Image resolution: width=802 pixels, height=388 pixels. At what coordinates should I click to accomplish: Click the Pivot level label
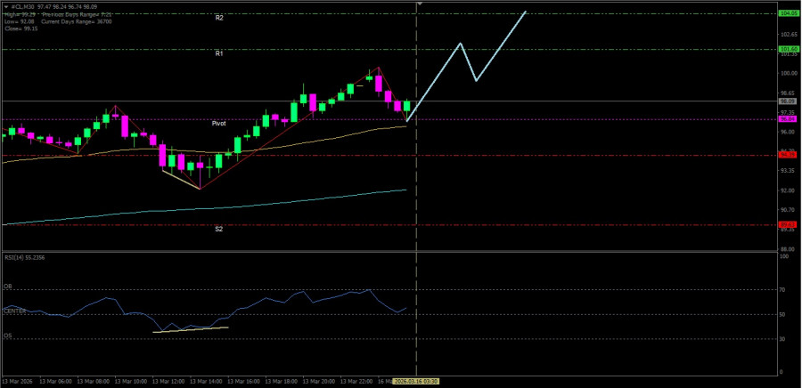coord(219,123)
